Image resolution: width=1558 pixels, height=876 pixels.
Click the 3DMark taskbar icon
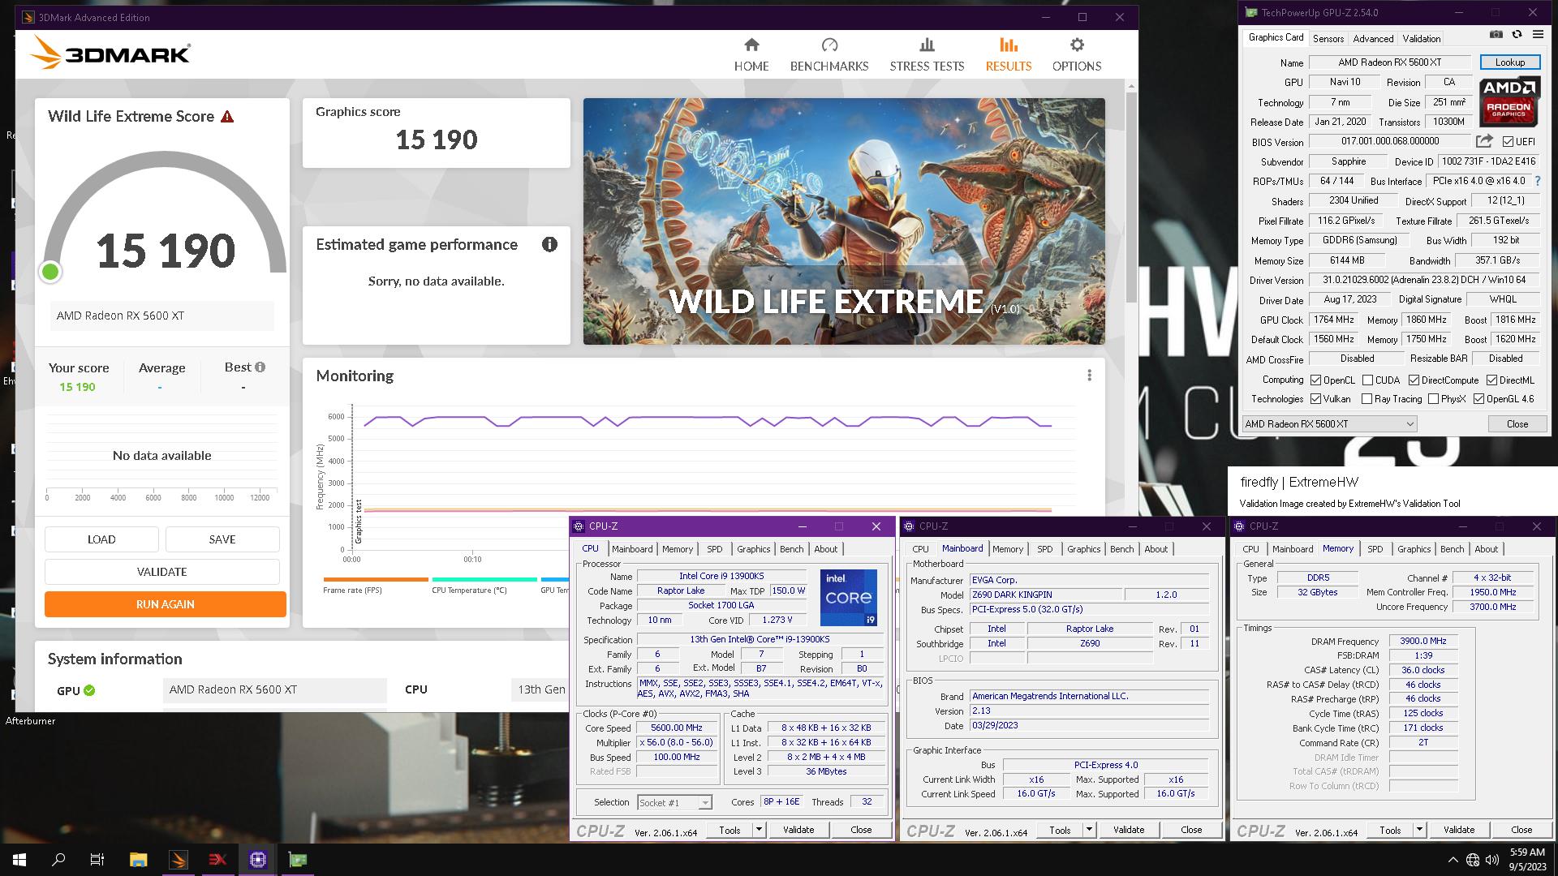click(x=179, y=860)
